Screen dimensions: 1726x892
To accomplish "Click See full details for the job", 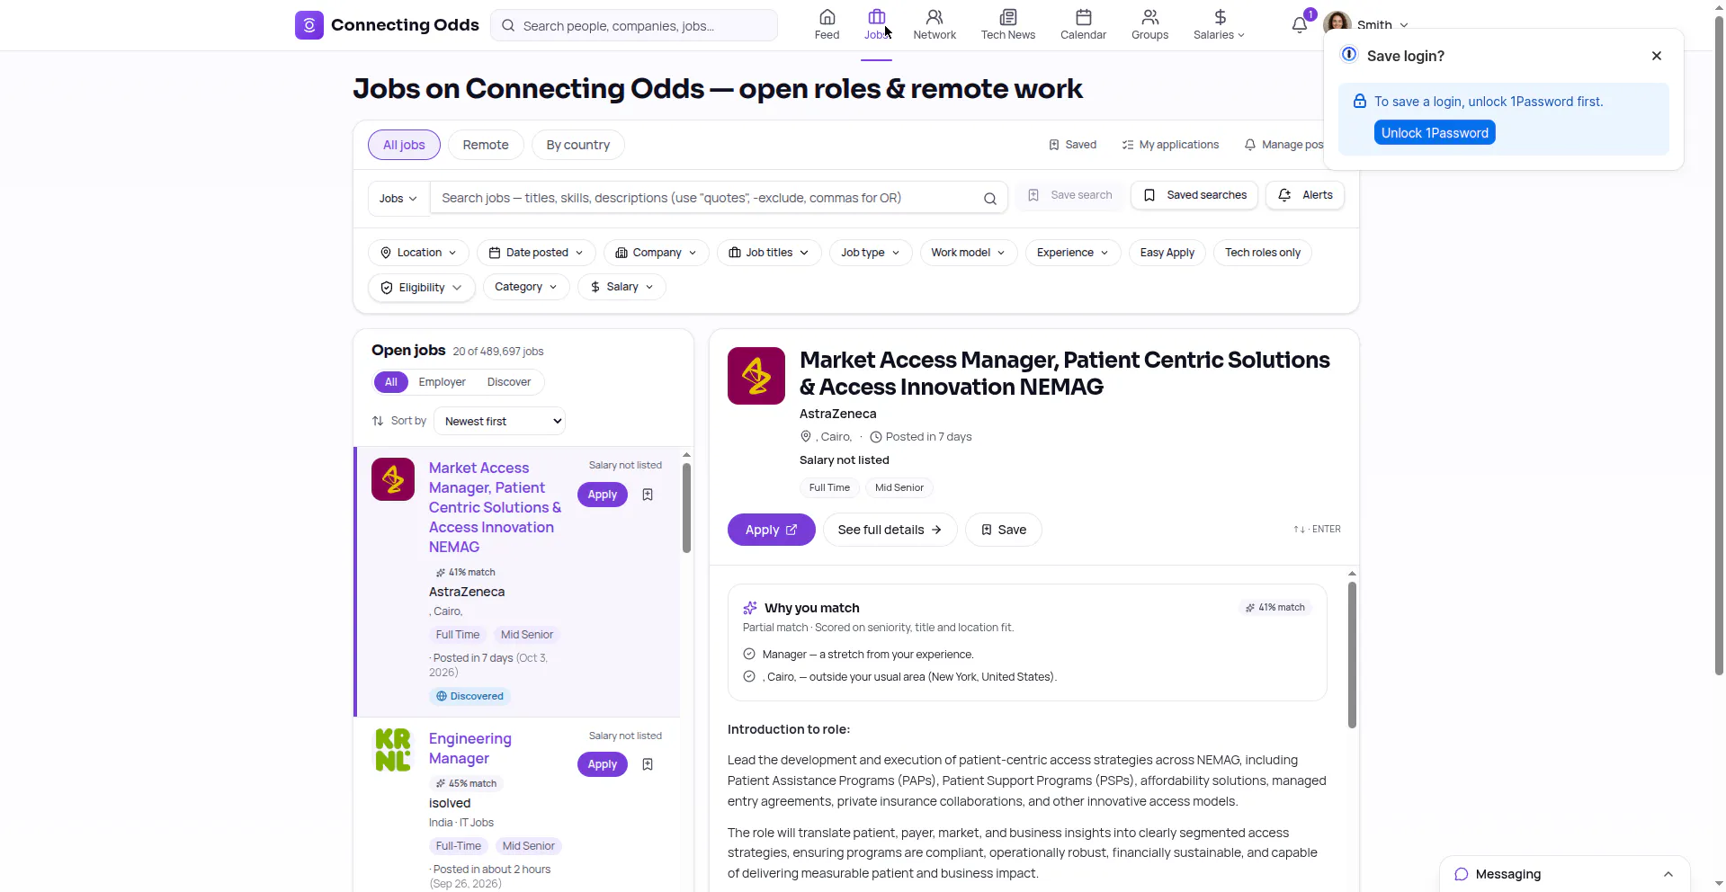I will click(890, 530).
